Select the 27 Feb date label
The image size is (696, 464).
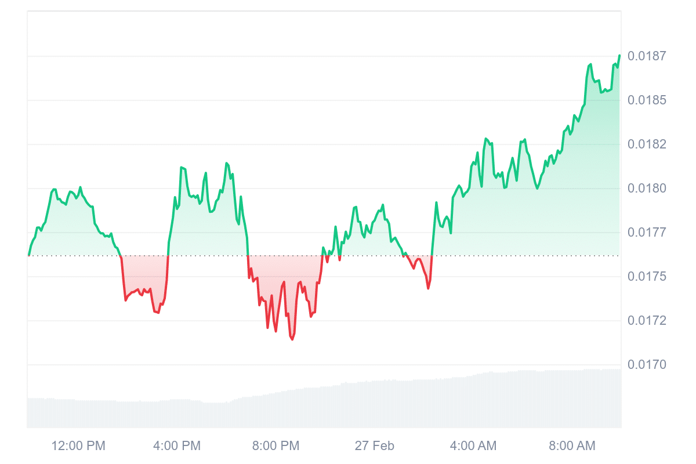pyautogui.click(x=375, y=446)
